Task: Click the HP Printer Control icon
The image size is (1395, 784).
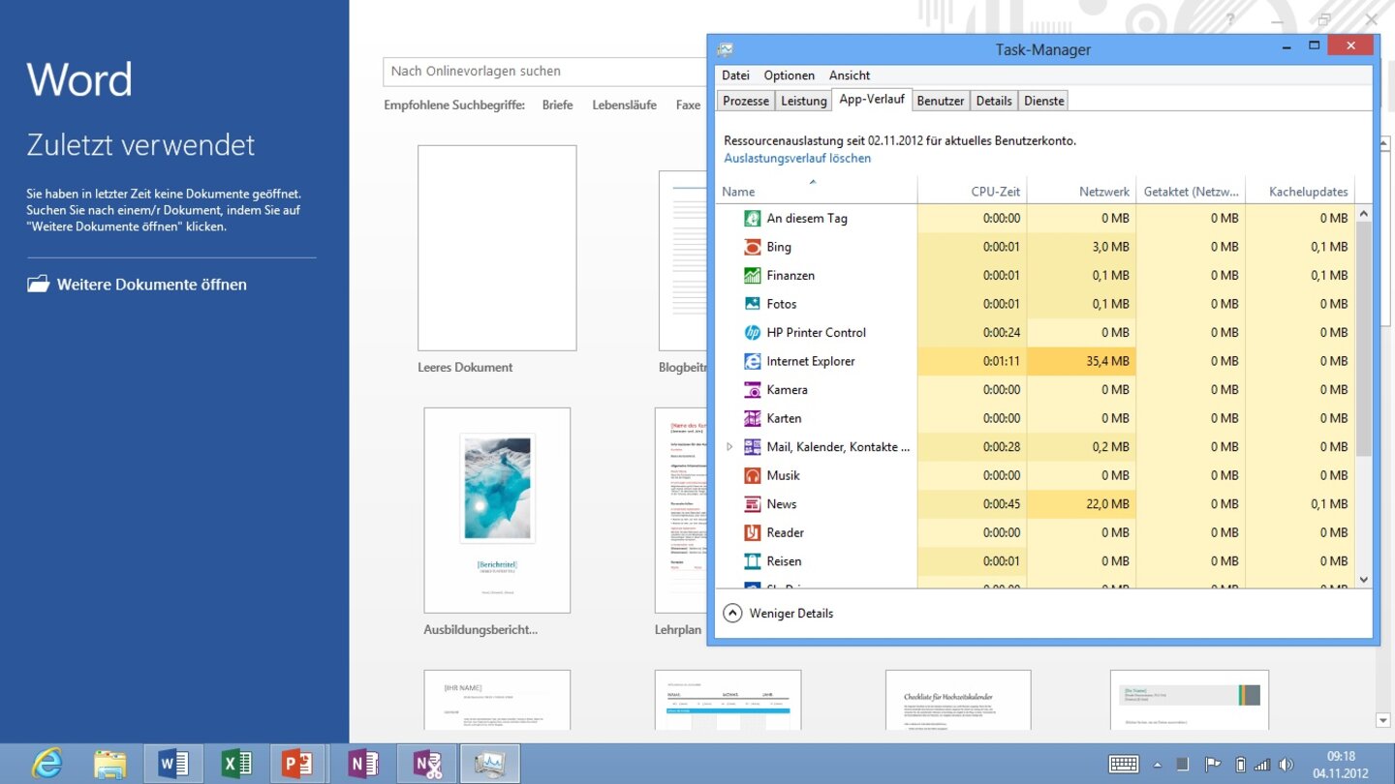Action: (x=752, y=332)
